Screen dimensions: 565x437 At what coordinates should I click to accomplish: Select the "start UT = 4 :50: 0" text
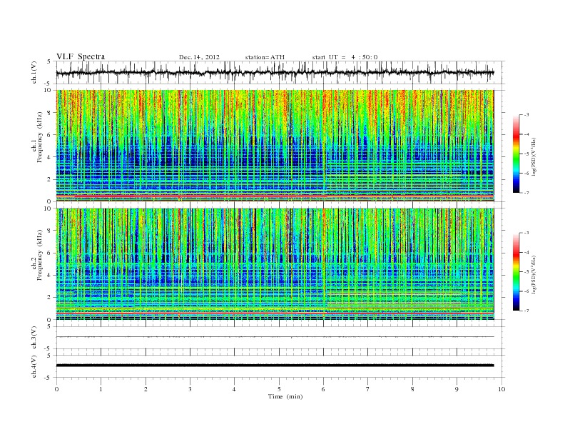(345, 57)
